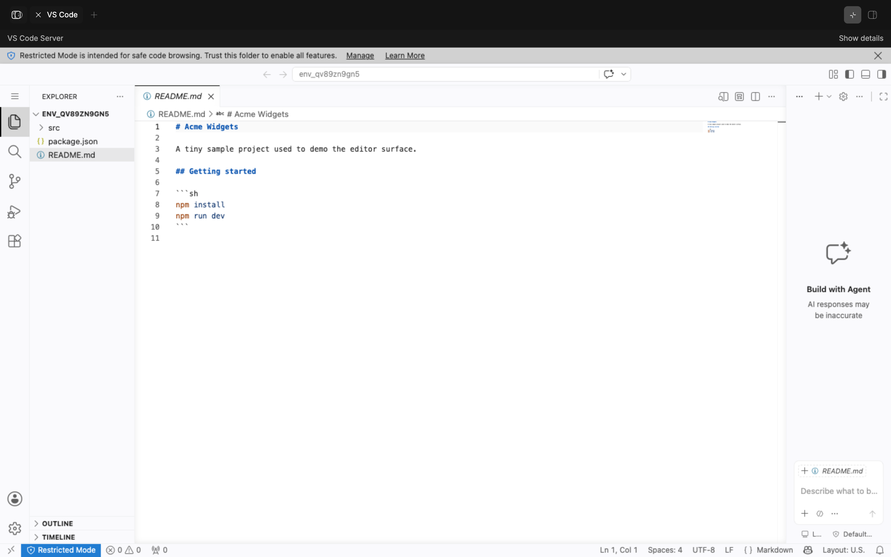Viewport: 891px width, 557px height.
Task: Open the chat dropdown in command center
Action: pyautogui.click(x=624, y=74)
